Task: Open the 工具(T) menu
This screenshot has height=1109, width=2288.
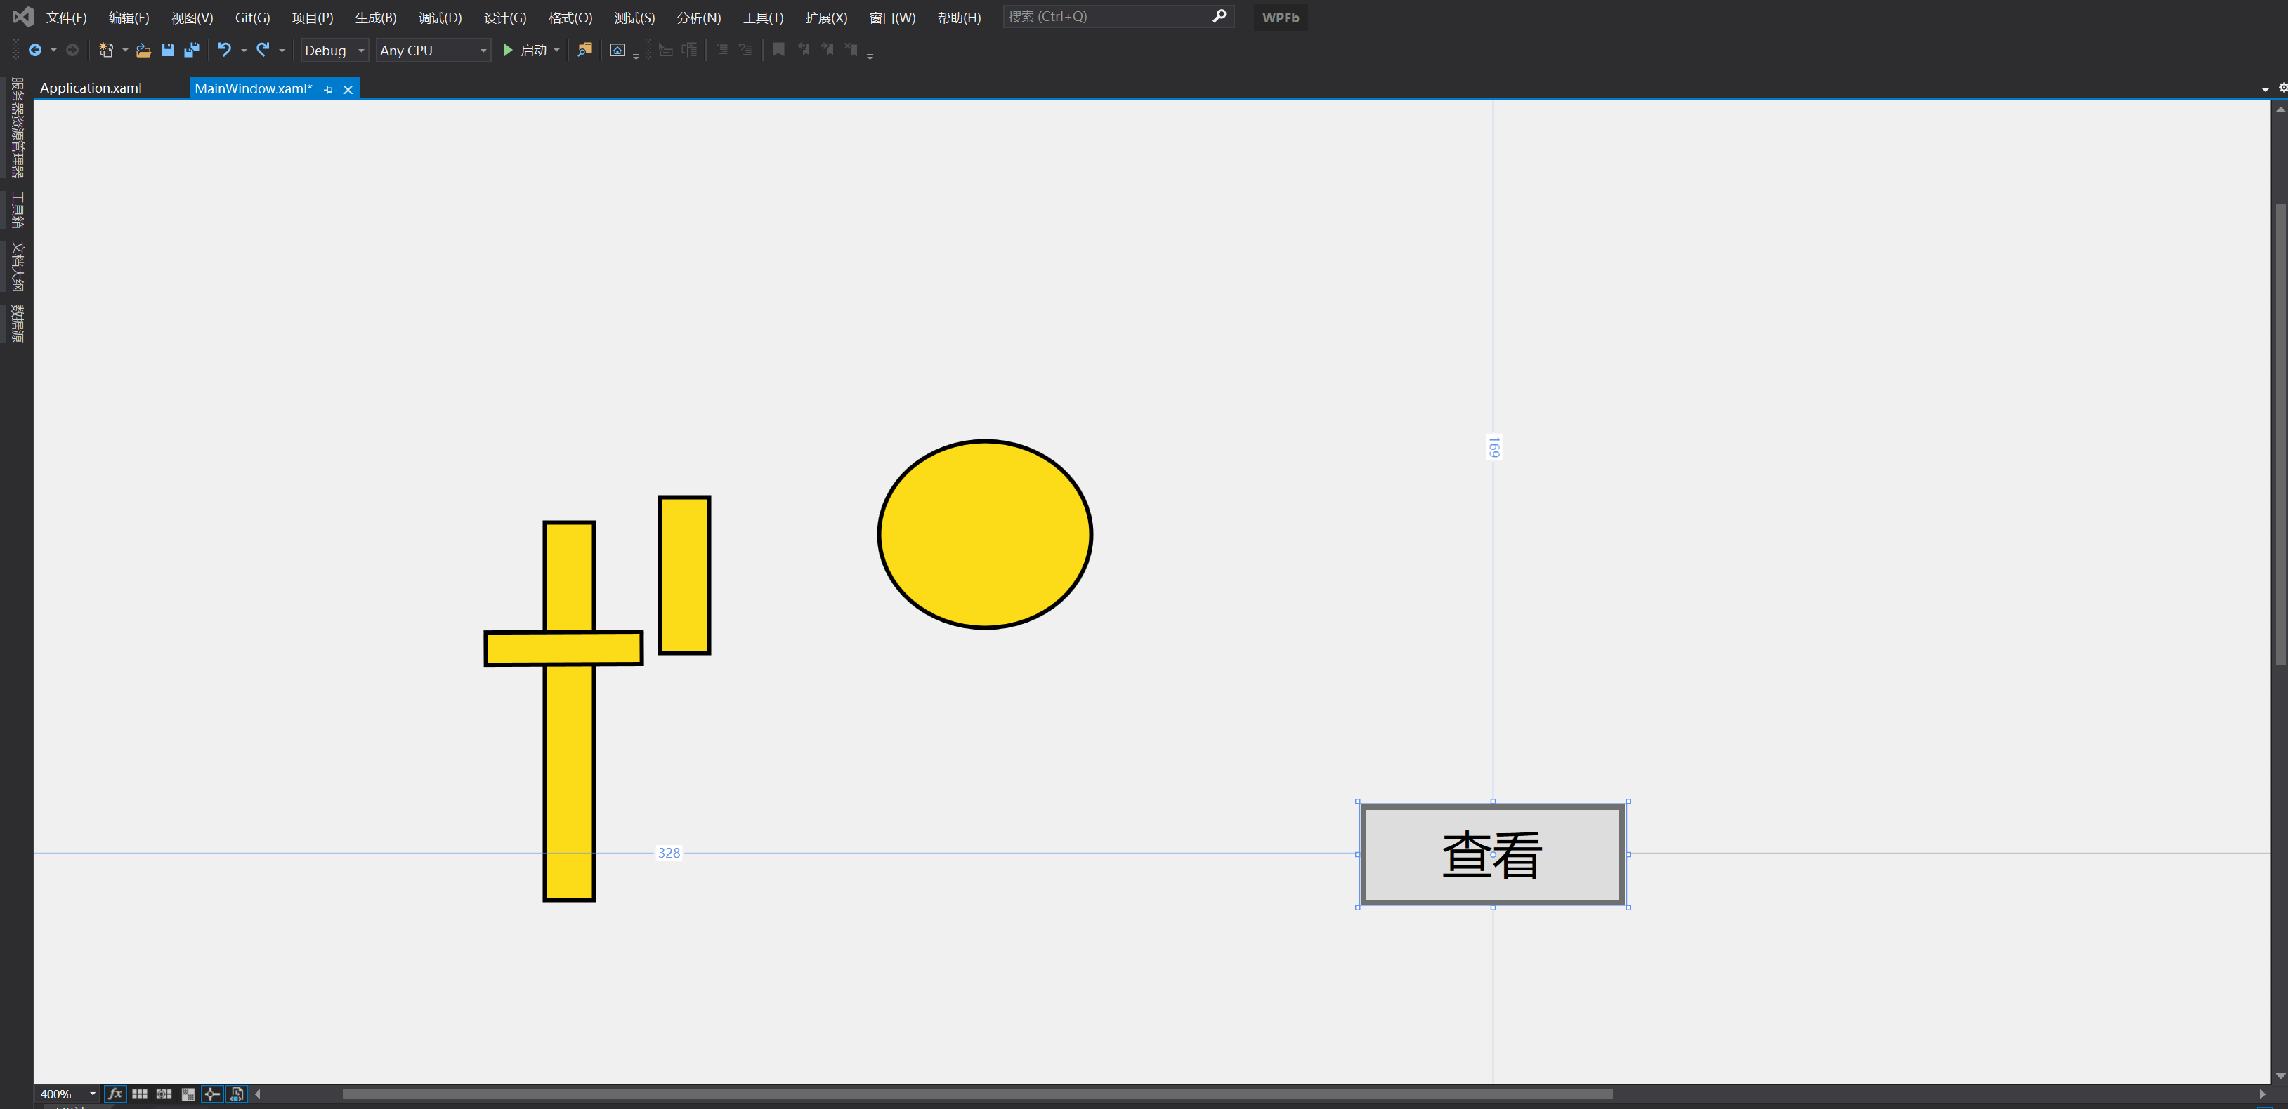Action: pos(764,18)
